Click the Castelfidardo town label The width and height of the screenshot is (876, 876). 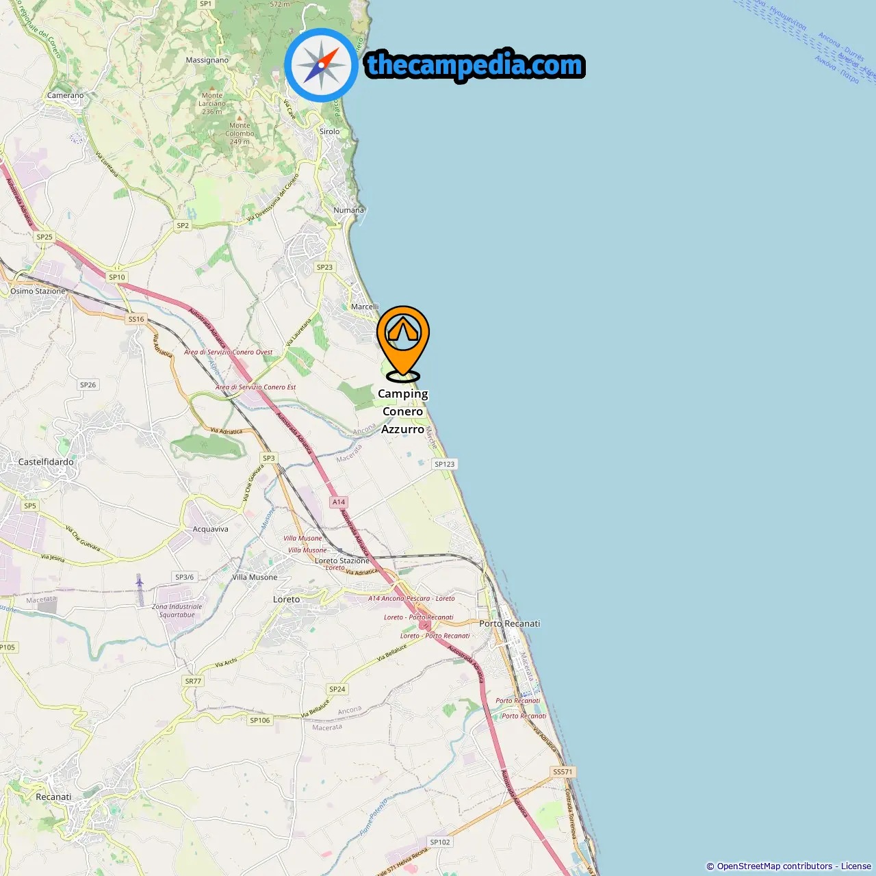click(46, 462)
